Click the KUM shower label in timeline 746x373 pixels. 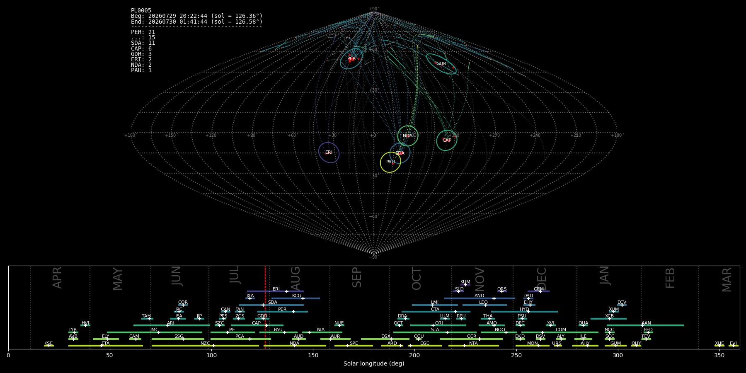(465, 282)
